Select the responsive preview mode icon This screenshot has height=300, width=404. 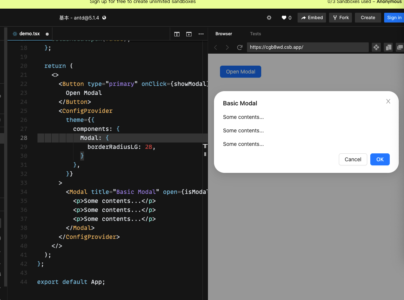(376, 47)
